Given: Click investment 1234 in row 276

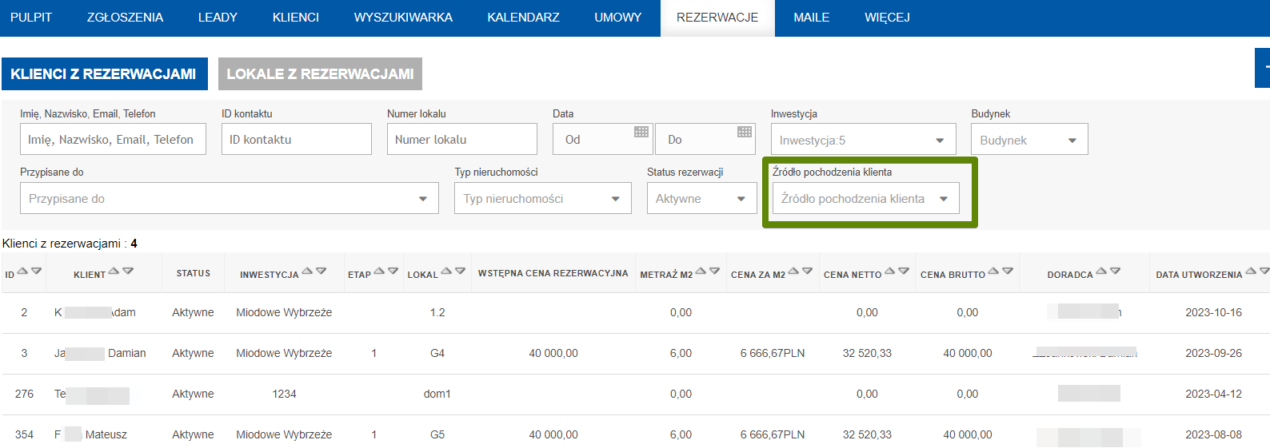Looking at the screenshot, I should [284, 394].
